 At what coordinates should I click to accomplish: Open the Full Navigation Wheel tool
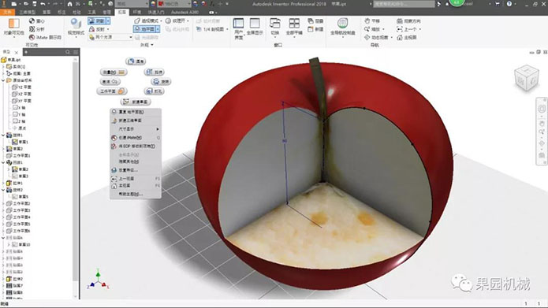click(342, 23)
